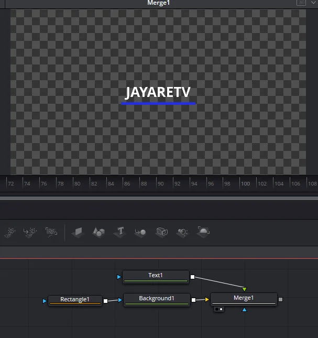Click Background1's blue effect mask input
318x338 pixels.
(120, 300)
